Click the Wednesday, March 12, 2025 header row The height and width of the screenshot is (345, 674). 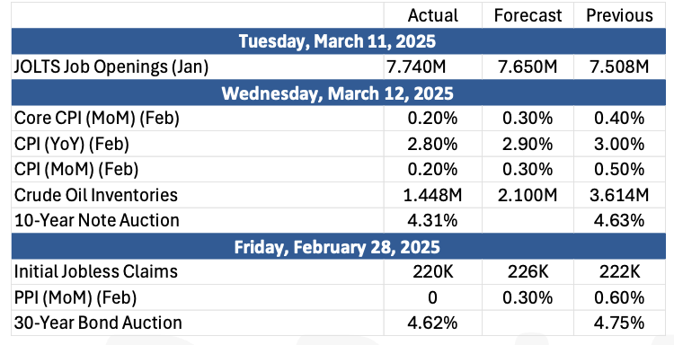click(x=337, y=93)
